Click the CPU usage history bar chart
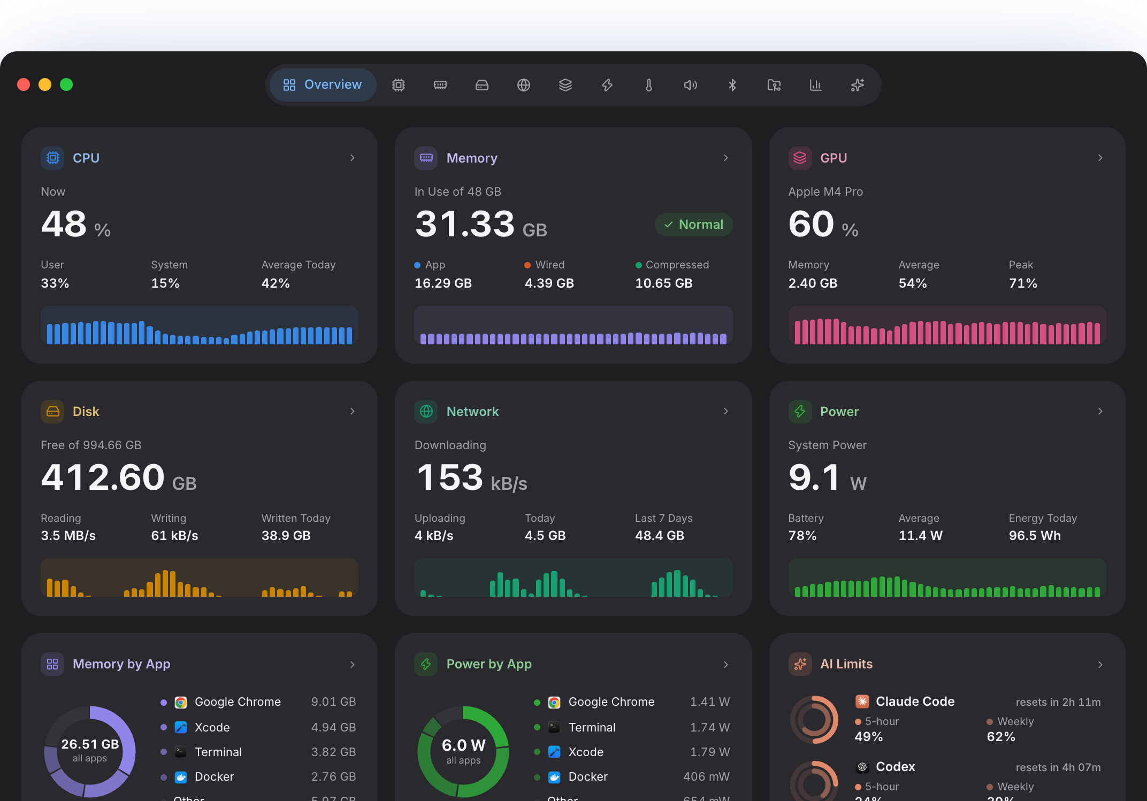Viewport: 1147px width, 801px height. [200, 325]
